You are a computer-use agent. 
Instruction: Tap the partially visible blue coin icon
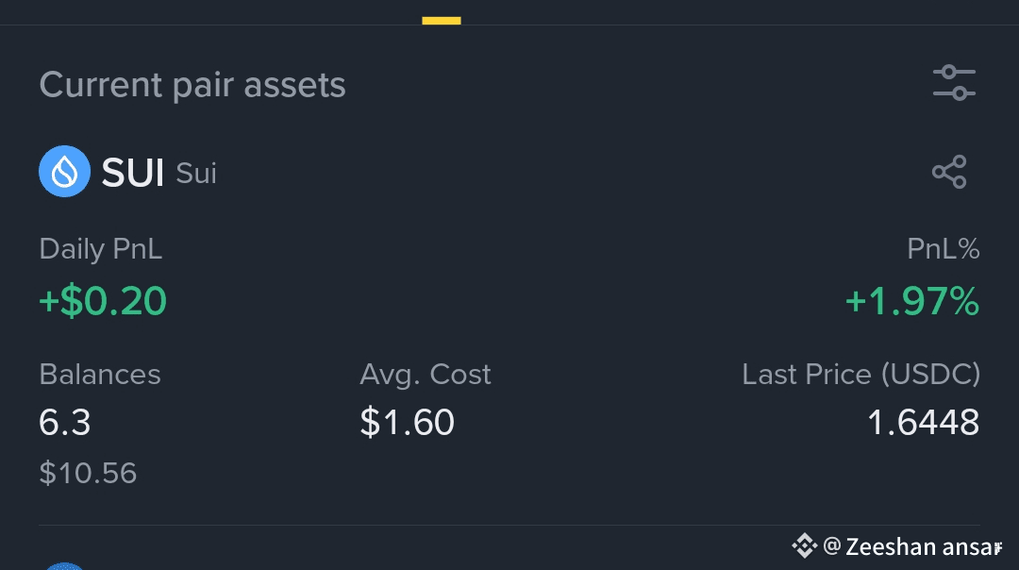click(64, 565)
